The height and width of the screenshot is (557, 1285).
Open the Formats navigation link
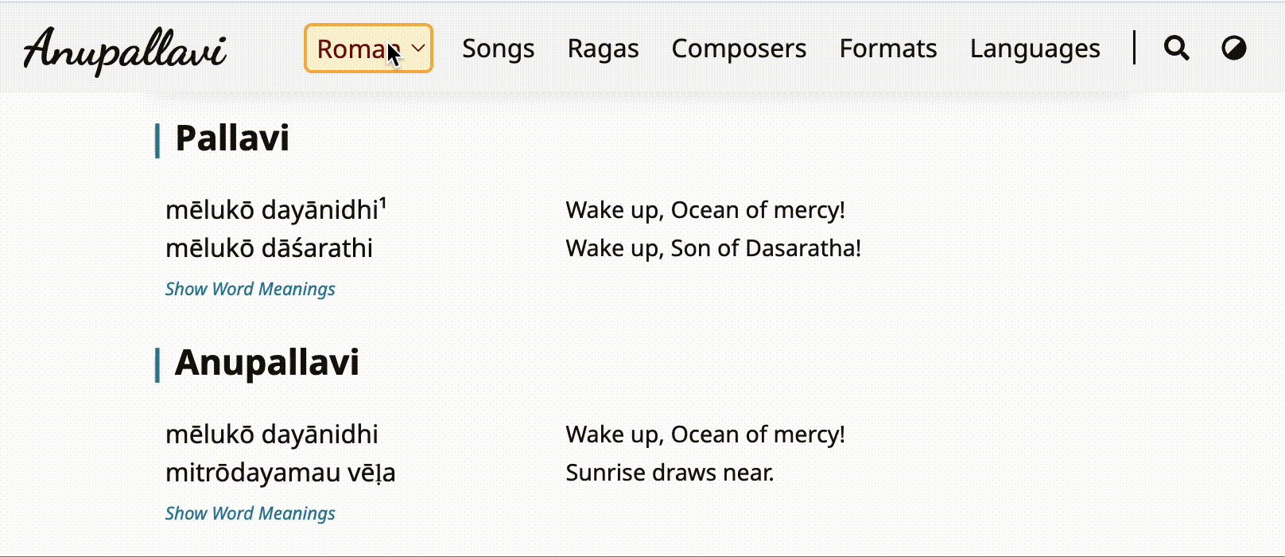(x=888, y=49)
